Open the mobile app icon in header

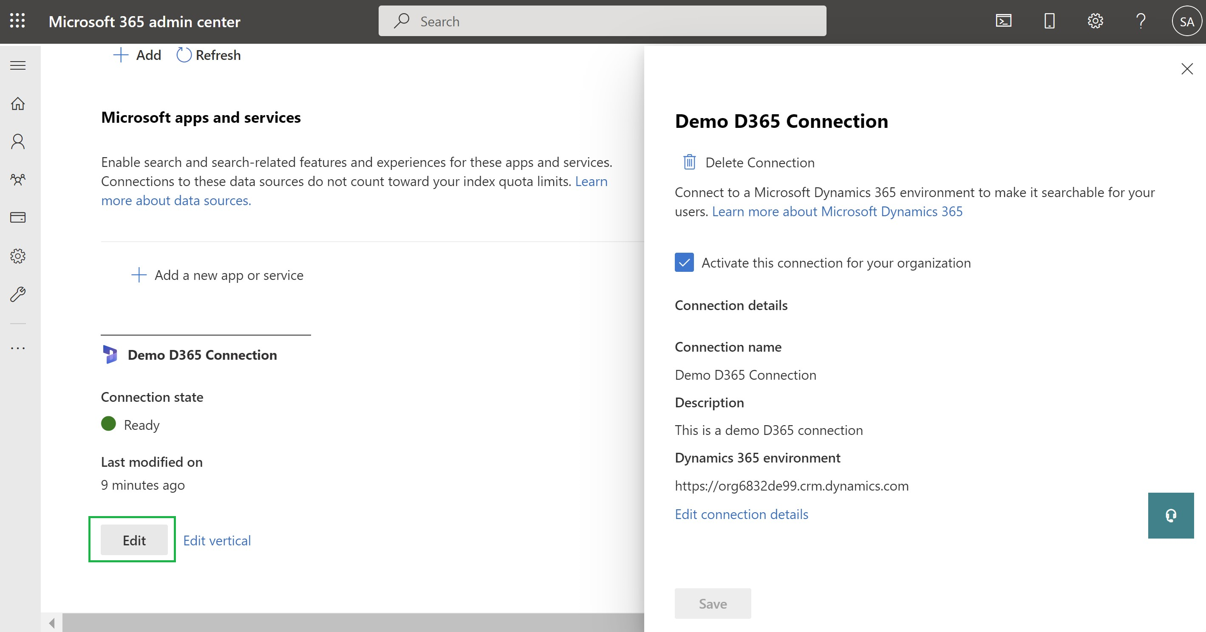[x=1049, y=21]
